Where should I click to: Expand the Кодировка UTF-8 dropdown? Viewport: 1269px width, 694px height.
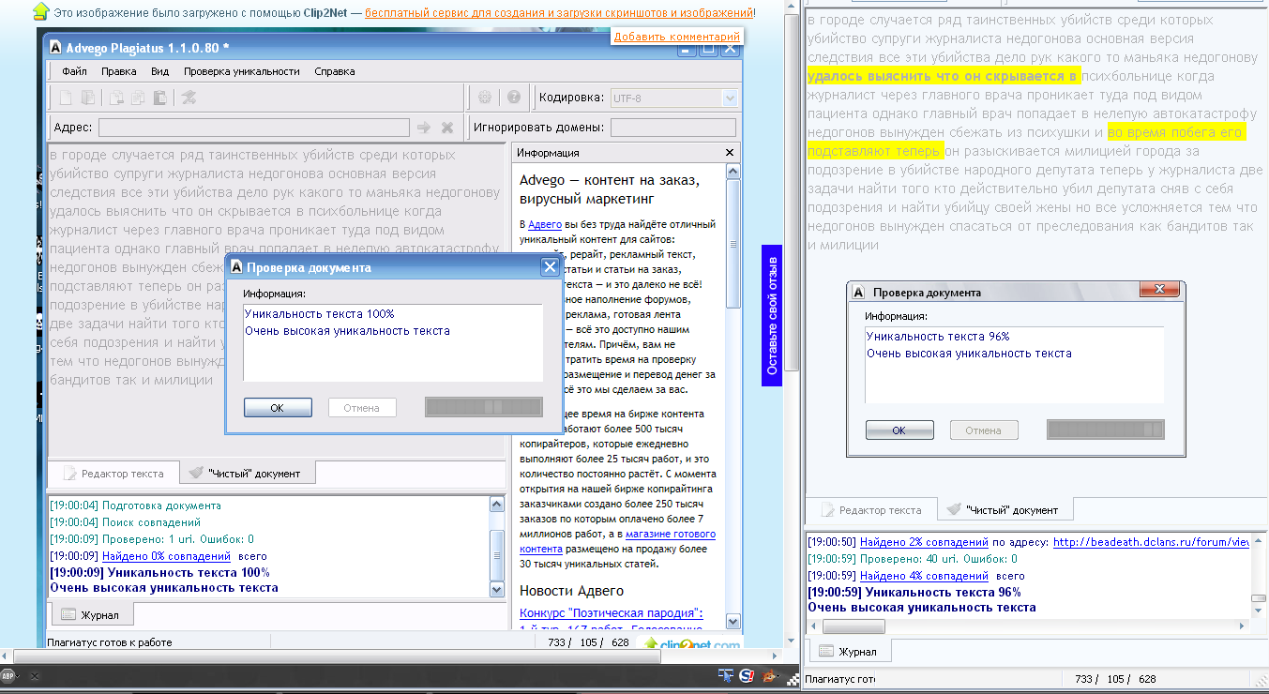[x=730, y=98]
